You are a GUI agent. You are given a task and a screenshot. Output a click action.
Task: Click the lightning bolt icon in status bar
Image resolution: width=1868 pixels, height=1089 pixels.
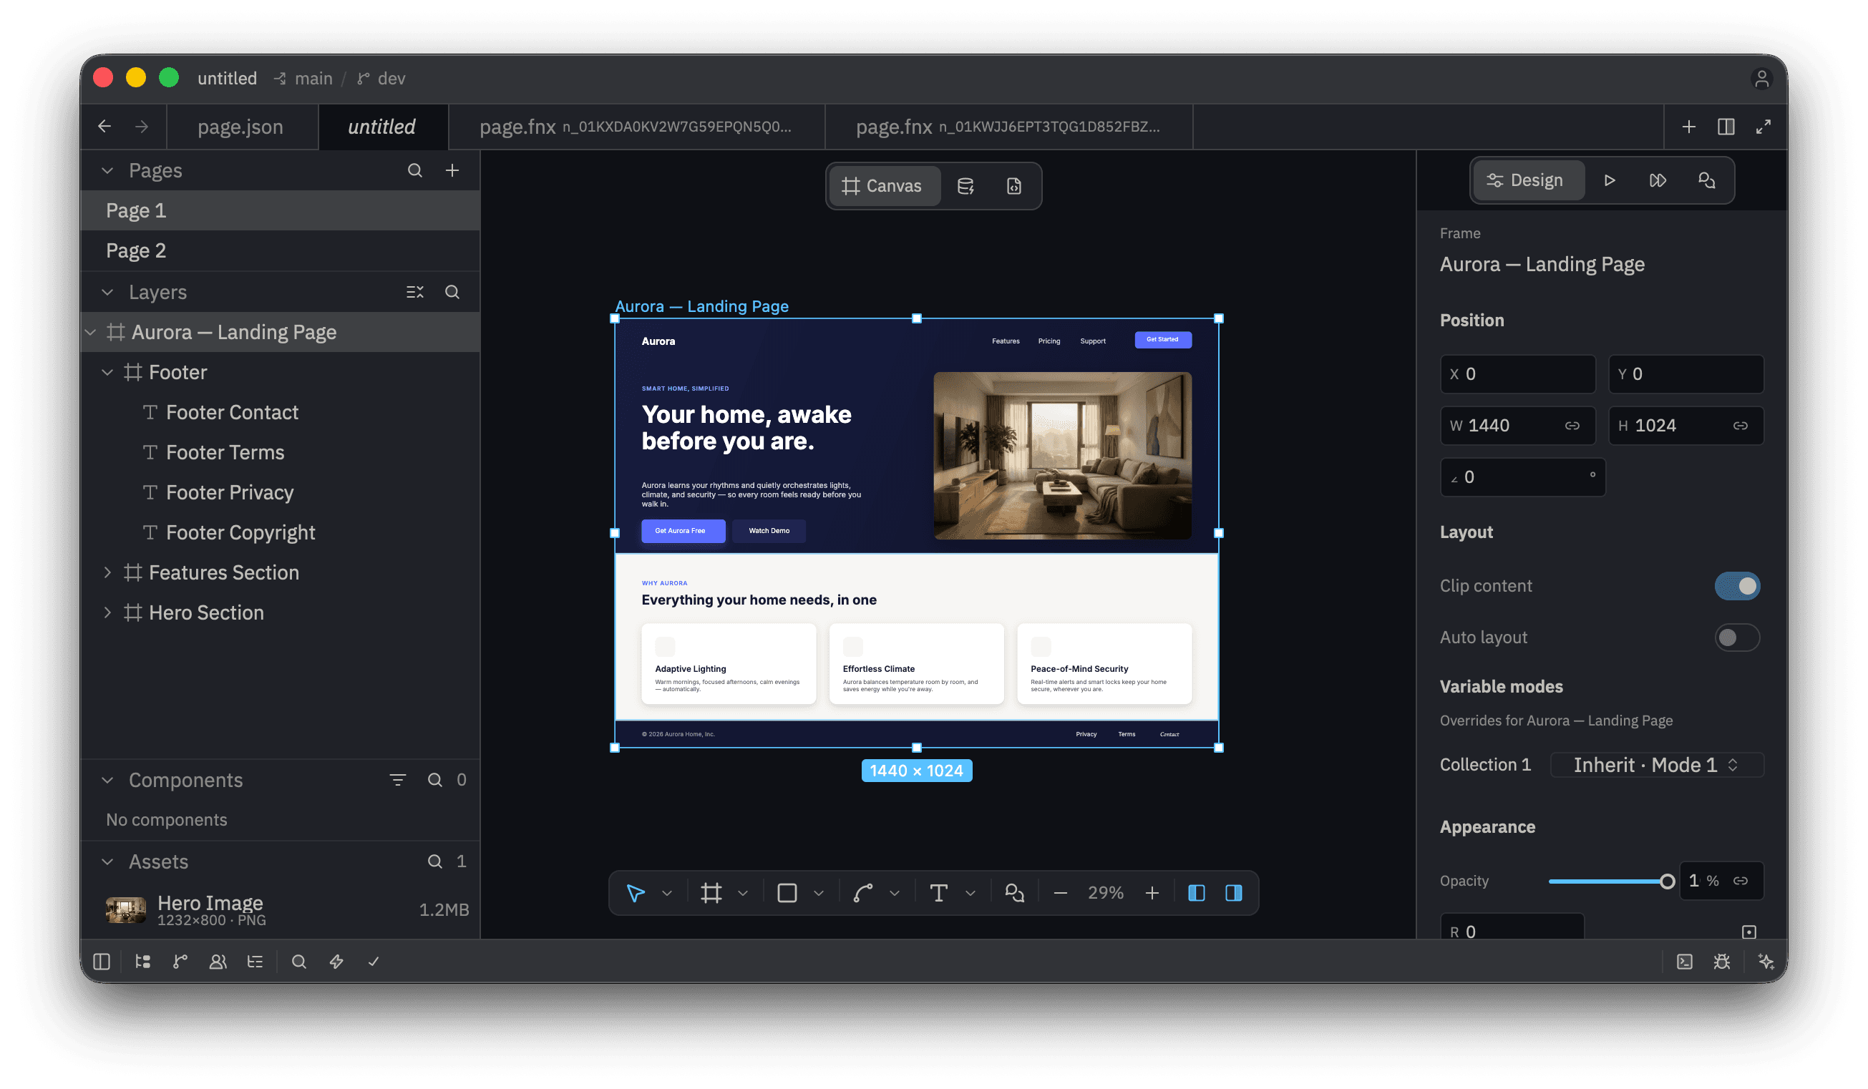click(x=336, y=962)
